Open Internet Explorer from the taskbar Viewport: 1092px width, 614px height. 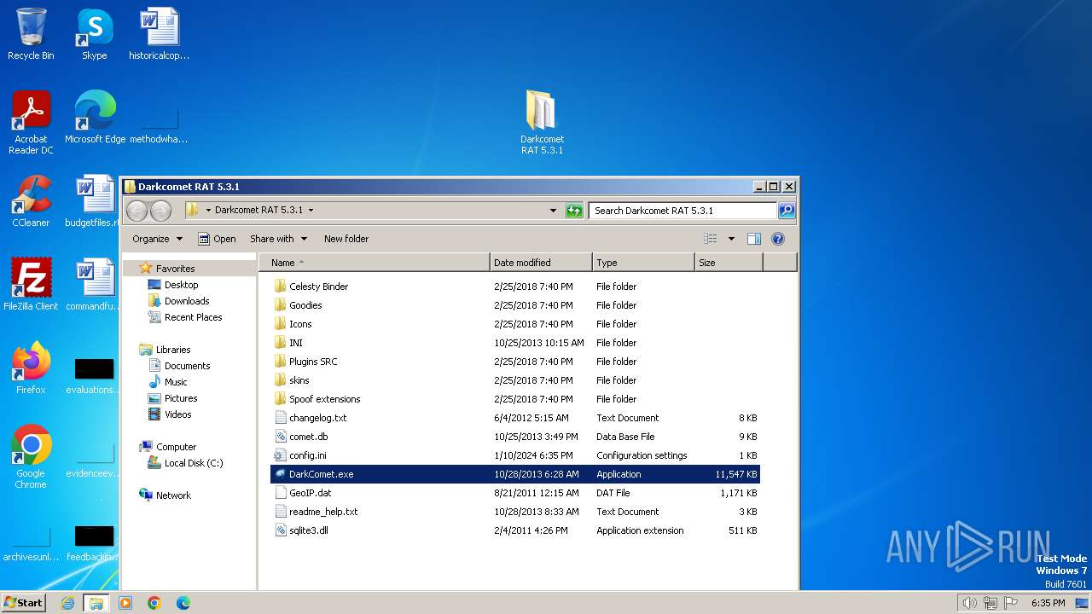(x=67, y=603)
